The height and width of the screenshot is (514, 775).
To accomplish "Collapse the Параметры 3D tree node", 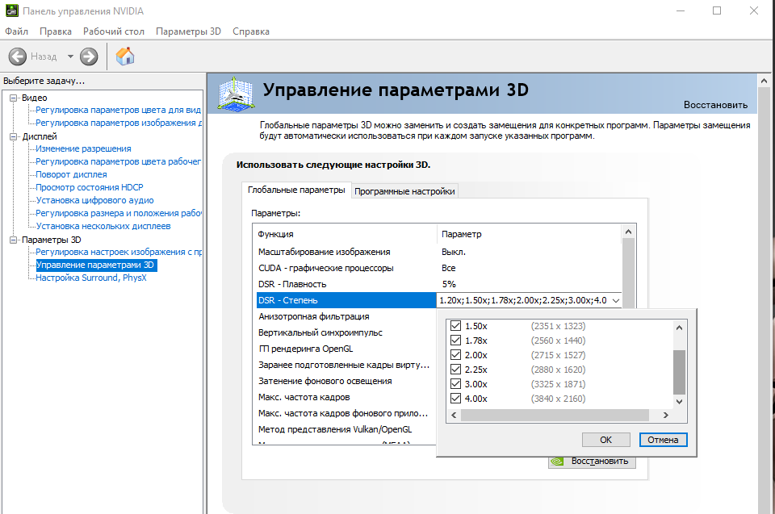I will pyautogui.click(x=14, y=240).
